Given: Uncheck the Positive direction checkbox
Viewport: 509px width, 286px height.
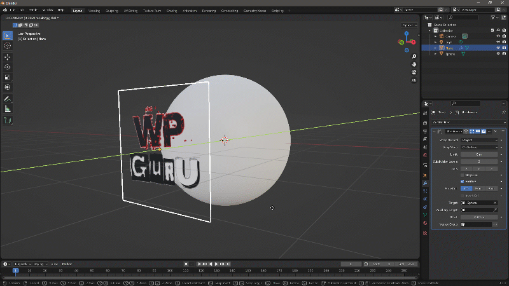Looking at the screenshot, I should click(x=463, y=182).
